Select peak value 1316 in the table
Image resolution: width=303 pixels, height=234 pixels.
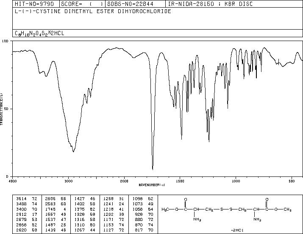(x=79, y=220)
